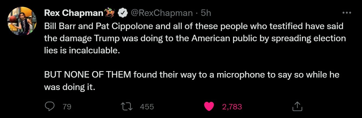Screen dimensions: 362x118
Task: Click the 'the damage Trump was doing' line
Action: pos(195,39)
